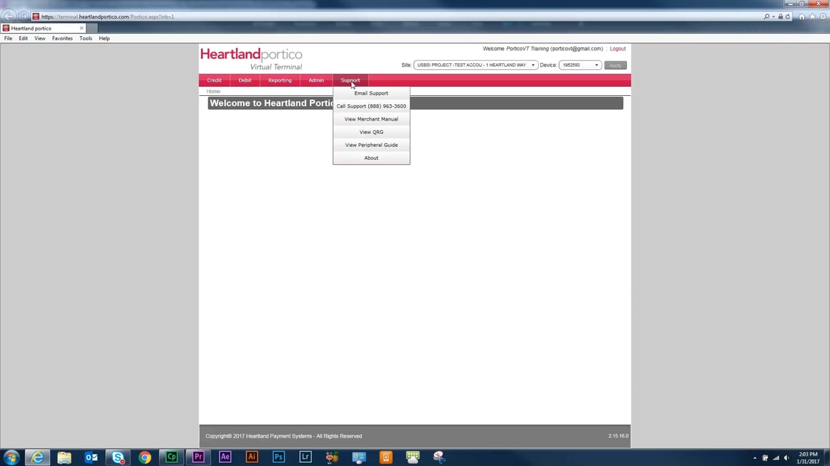
Task: Open the Admin menu
Action: [x=316, y=80]
